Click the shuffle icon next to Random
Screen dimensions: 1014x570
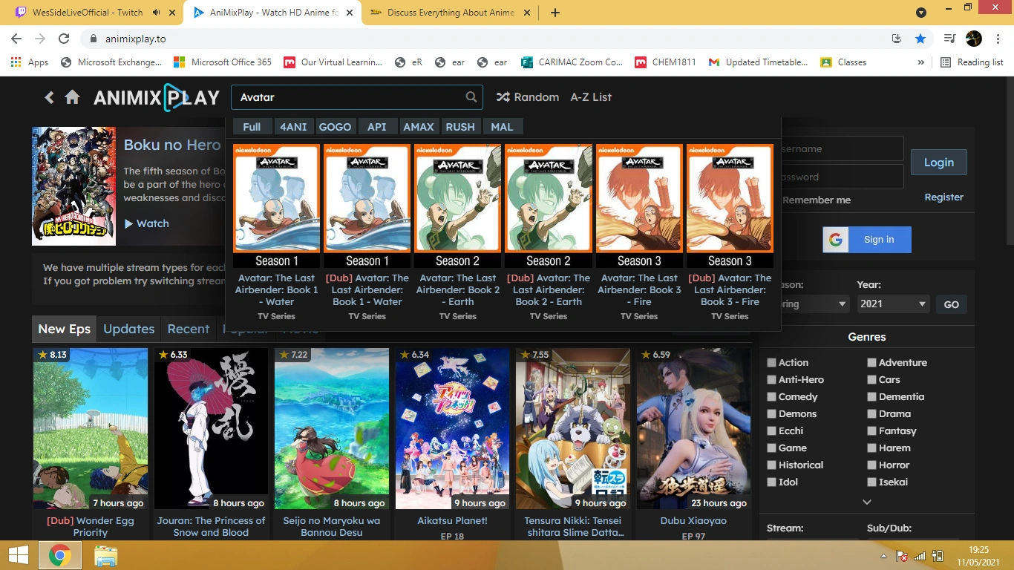pos(502,96)
